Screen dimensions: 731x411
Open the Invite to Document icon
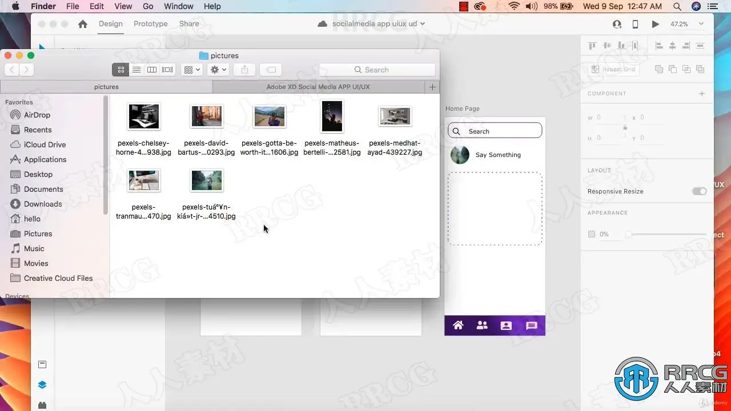coord(617,24)
